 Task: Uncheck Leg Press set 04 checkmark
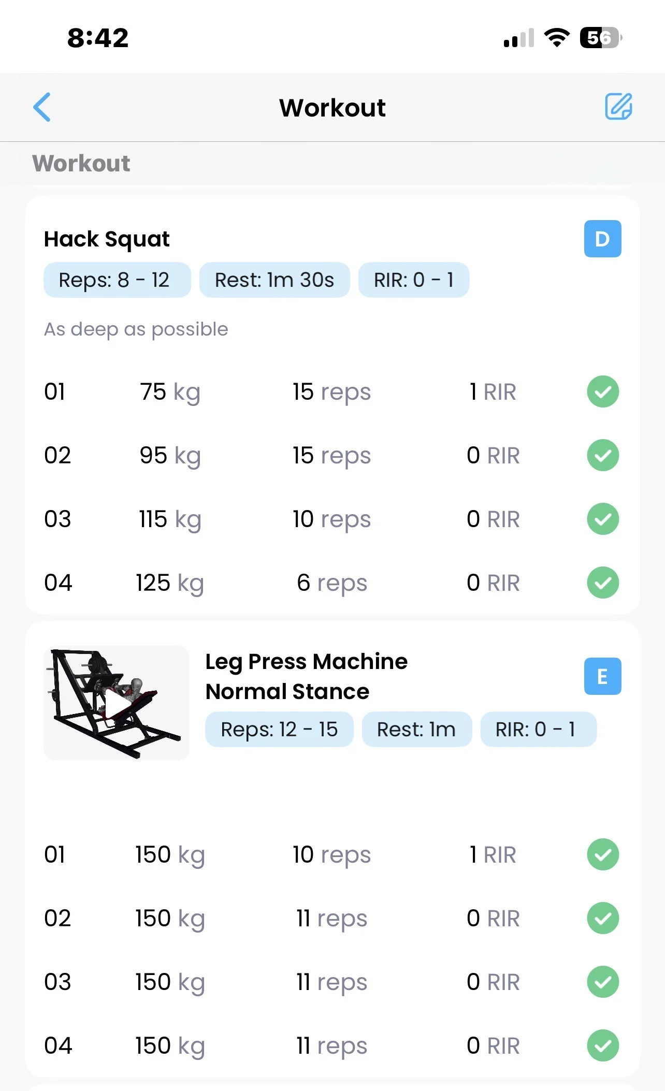603,1045
